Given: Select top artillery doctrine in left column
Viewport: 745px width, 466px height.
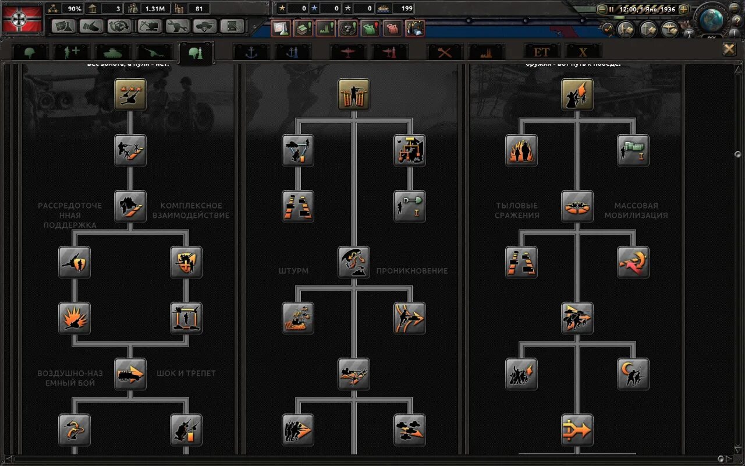Looking at the screenshot, I should 130,94.
